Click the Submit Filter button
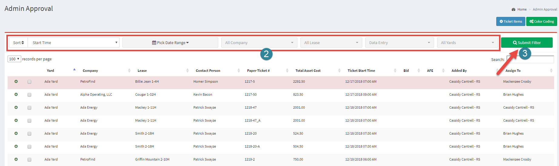This screenshot has width=559, height=166. (527, 43)
